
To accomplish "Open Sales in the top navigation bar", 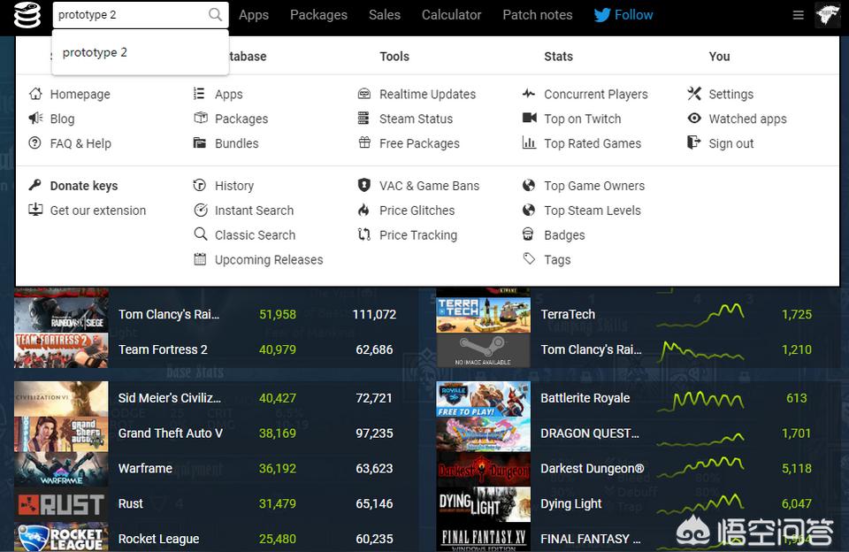I will (385, 15).
